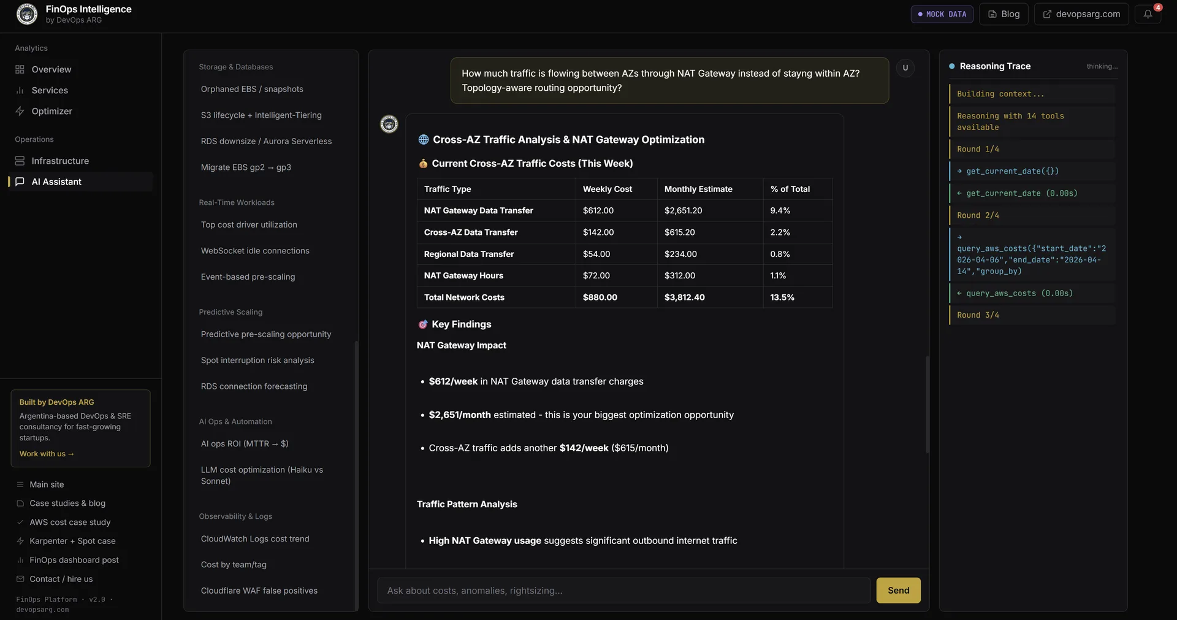Viewport: 1177px width, 620px height.
Task: Click the AI Assistant chat icon
Action: click(x=20, y=182)
